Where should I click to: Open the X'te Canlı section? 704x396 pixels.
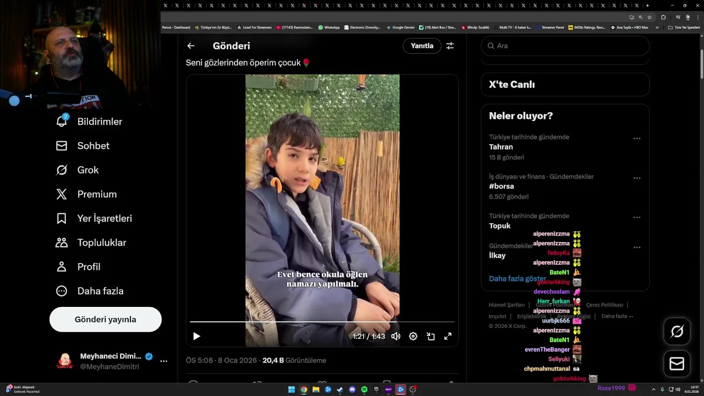565,85
